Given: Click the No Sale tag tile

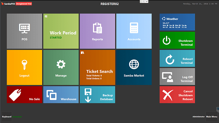Looking at the screenshot, I should [x=24, y=95].
